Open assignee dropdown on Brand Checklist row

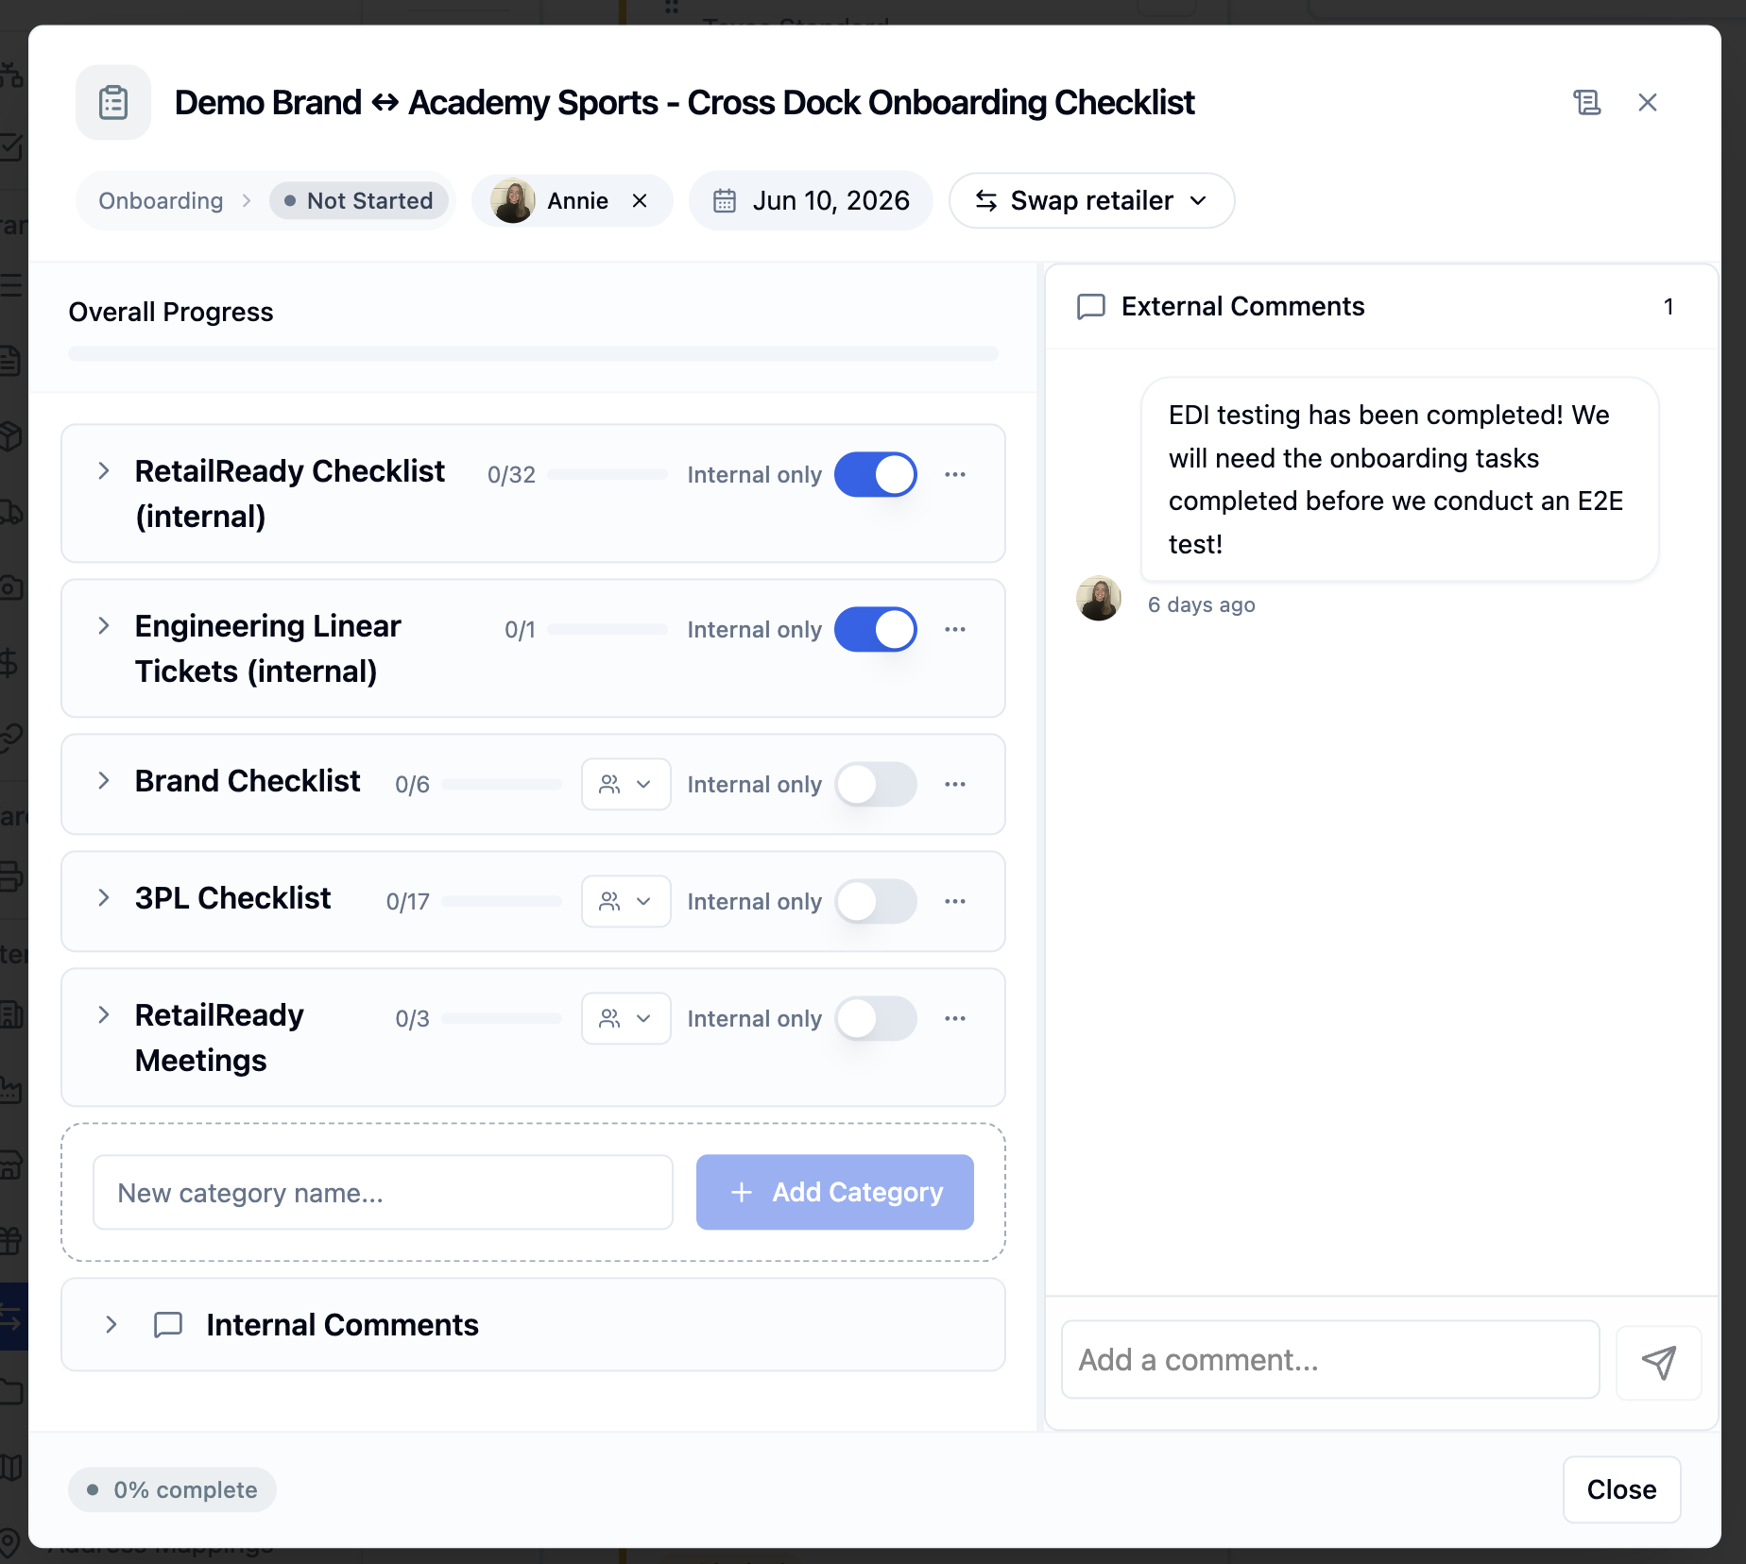click(625, 784)
